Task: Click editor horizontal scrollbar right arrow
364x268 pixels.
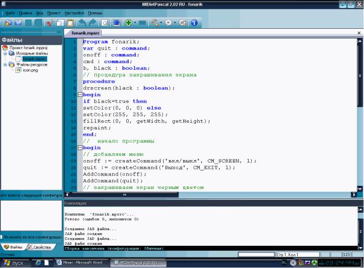Action: point(354,194)
